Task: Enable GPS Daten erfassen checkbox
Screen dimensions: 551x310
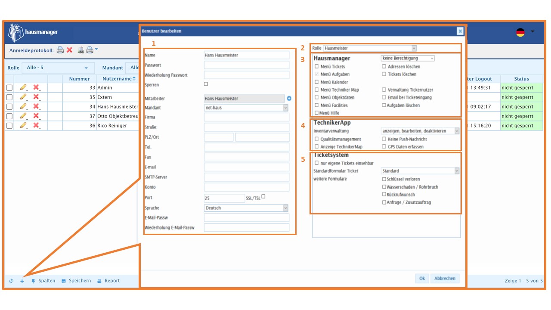Action: 384,147
